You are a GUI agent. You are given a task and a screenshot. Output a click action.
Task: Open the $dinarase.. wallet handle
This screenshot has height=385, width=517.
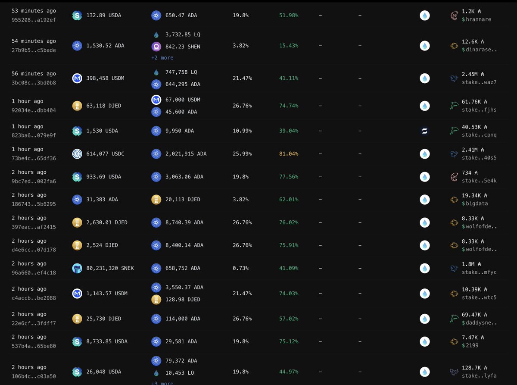[479, 50]
